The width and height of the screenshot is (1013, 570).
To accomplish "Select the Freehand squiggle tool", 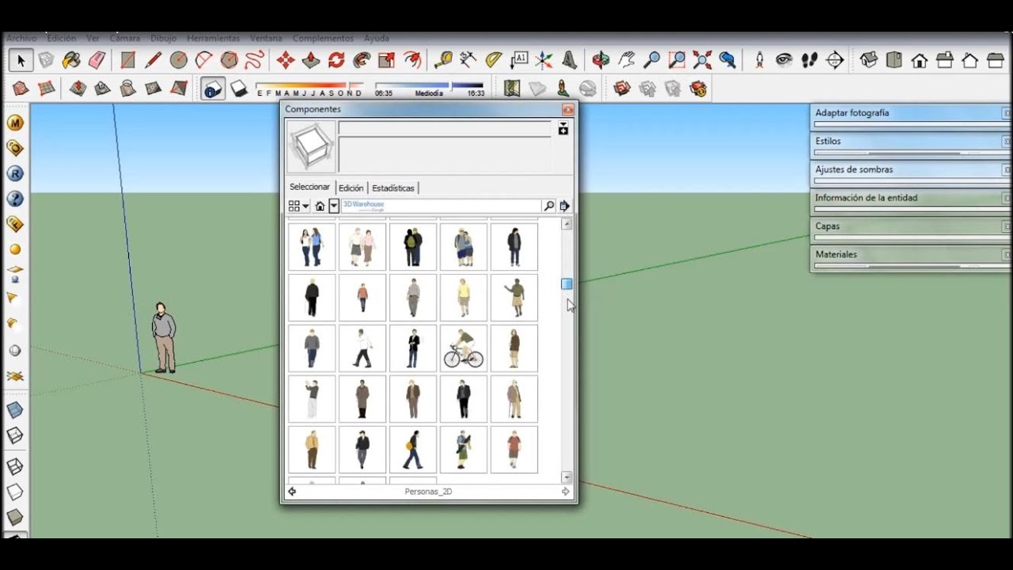I will (254, 60).
